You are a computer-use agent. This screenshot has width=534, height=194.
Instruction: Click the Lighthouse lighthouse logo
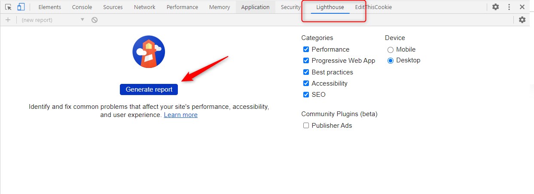coord(149,52)
